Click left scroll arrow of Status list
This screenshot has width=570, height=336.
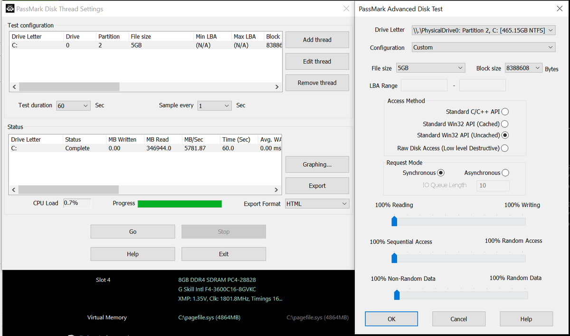pos(14,190)
